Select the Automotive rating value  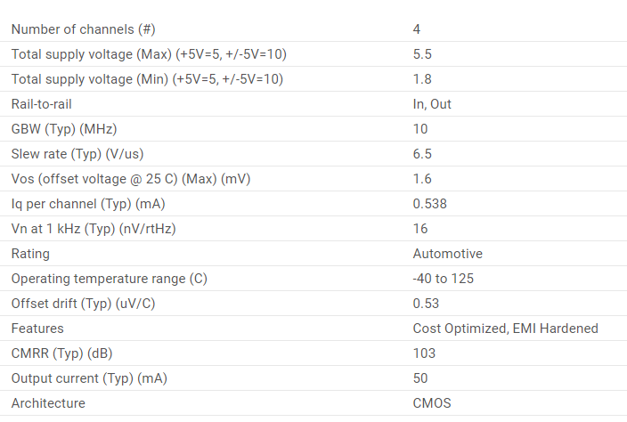pos(447,254)
